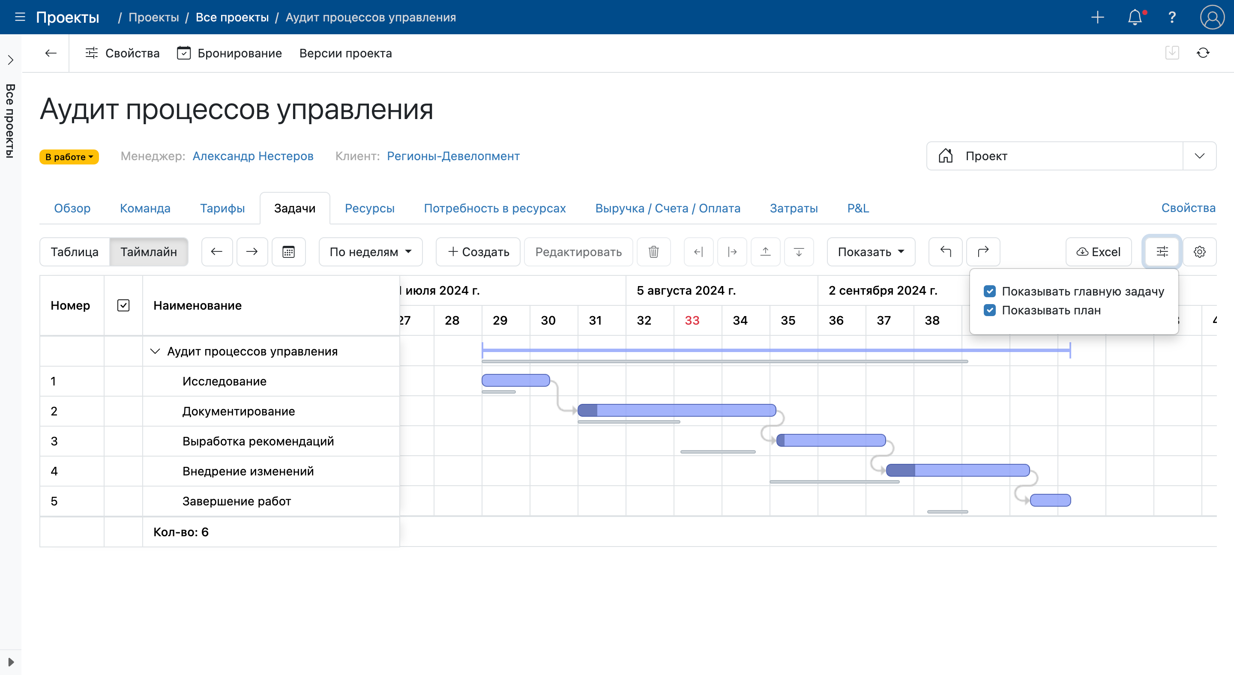Move task down icon
This screenshot has width=1234, height=675.
click(x=799, y=252)
